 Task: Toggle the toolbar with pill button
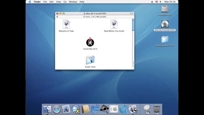(132, 13)
